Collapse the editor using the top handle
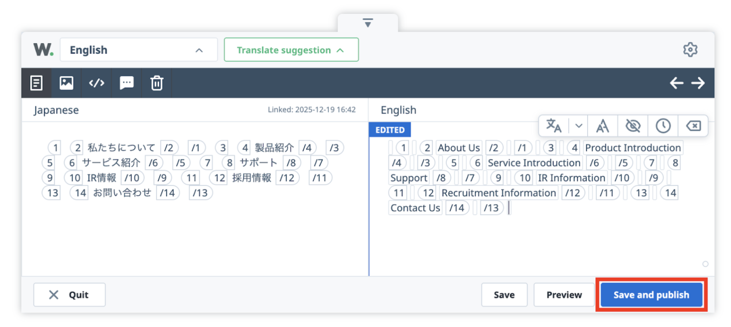The width and height of the screenshot is (731, 327). tap(368, 23)
